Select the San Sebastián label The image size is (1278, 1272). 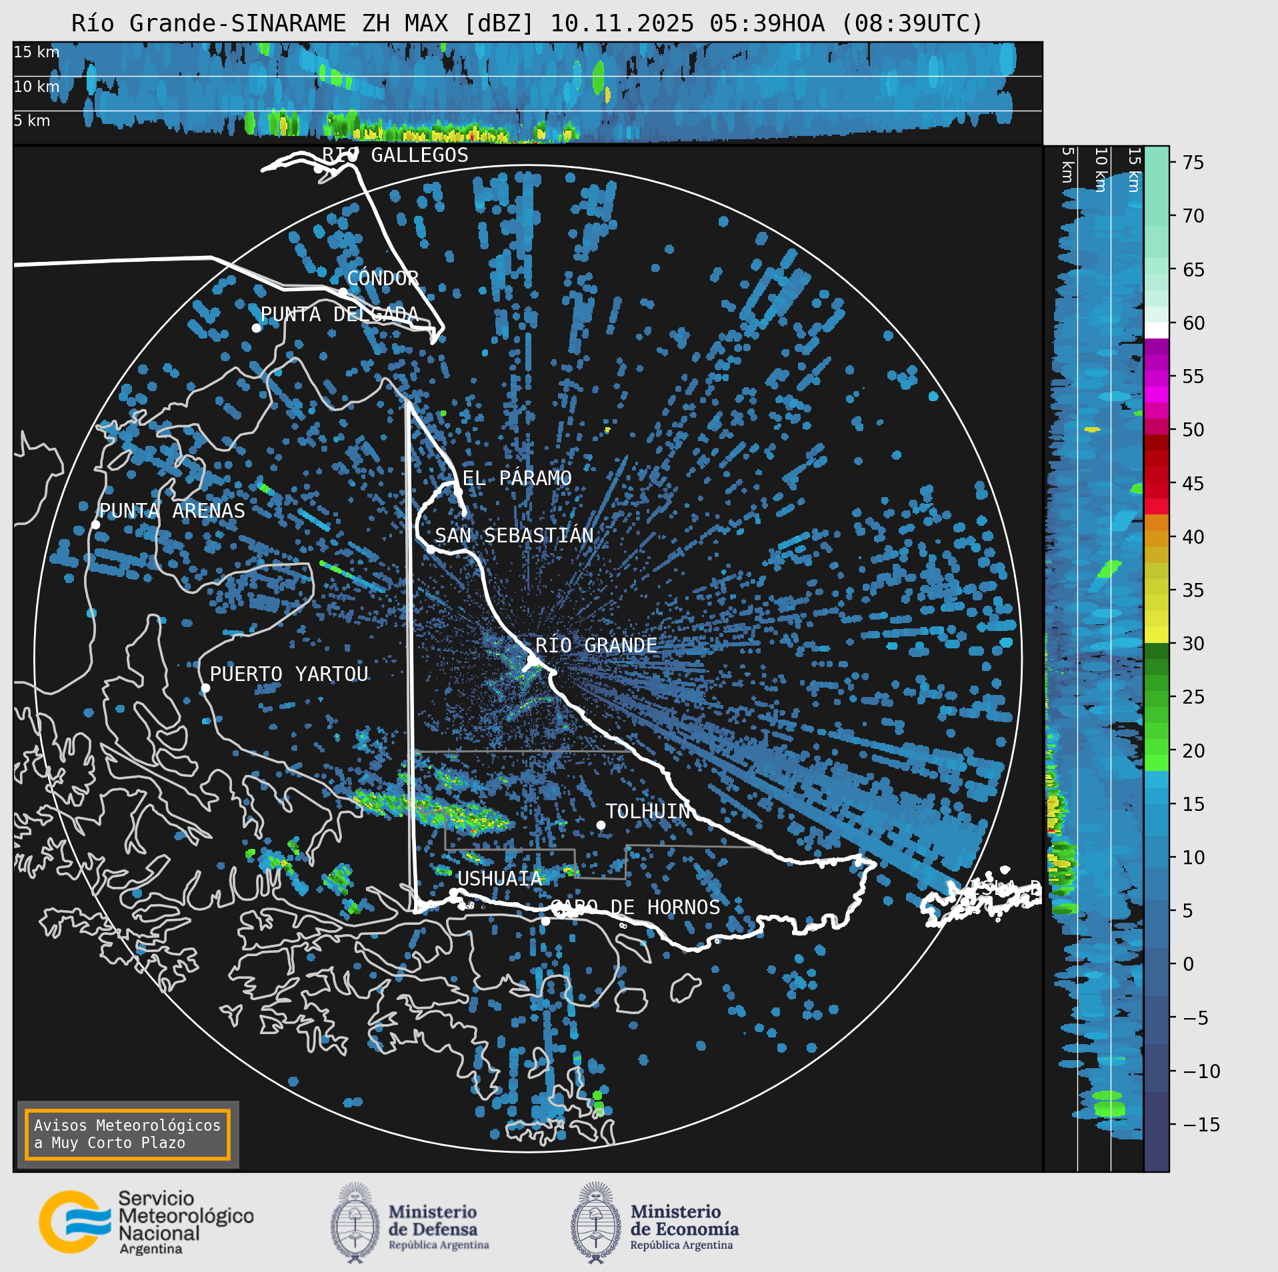coord(514,535)
